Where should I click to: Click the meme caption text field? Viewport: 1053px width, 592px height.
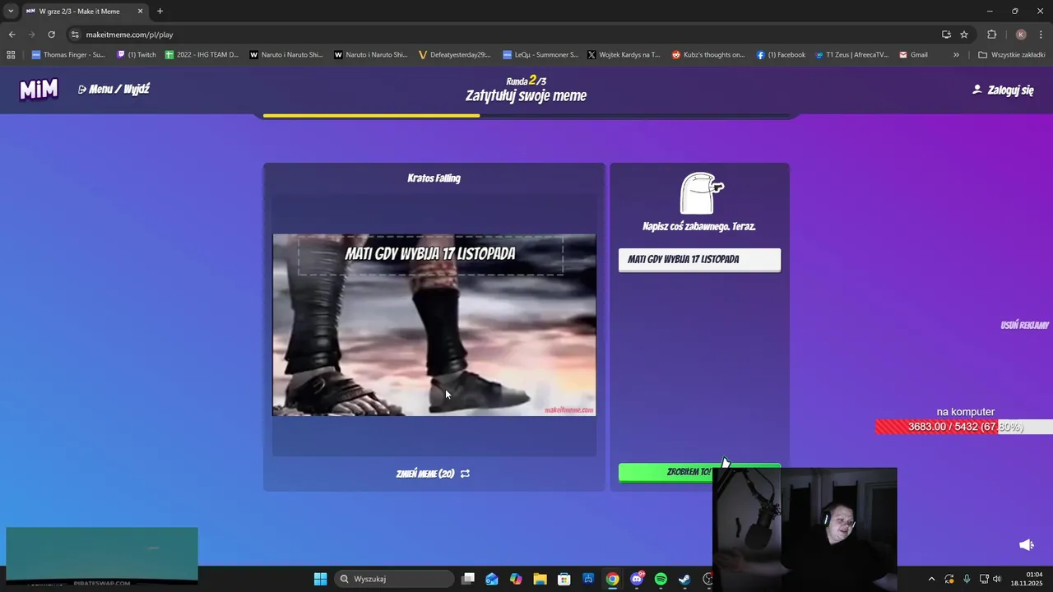pyautogui.click(x=699, y=259)
